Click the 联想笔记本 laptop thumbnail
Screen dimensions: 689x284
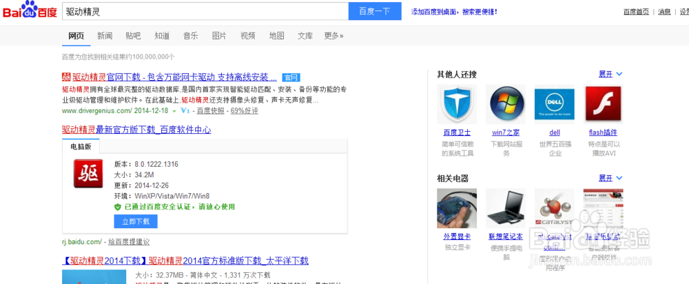[505, 208]
